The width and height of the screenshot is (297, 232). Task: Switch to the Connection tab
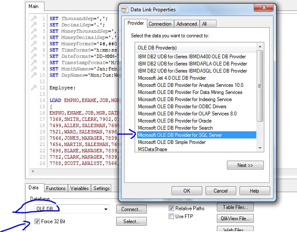tap(160, 24)
